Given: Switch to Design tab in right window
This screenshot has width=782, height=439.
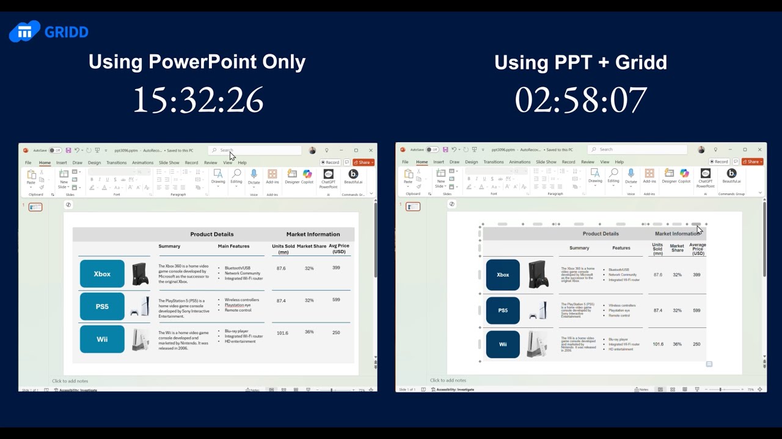Looking at the screenshot, I should point(472,162).
